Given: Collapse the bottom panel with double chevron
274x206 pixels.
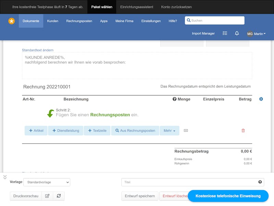Looking at the screenshot, I should coord(5,177).
